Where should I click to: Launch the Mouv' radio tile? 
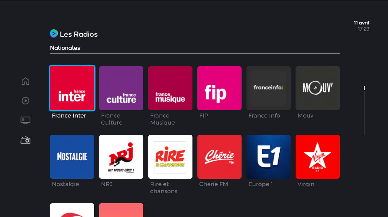pyautogui.click(x=318, y=88)
